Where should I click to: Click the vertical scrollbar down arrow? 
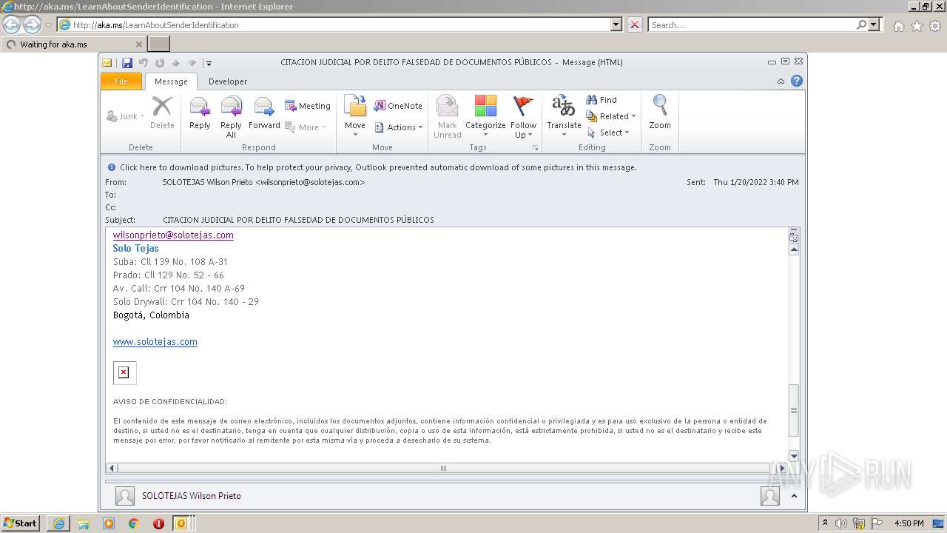pyautogui.click(x=794, y=456)
